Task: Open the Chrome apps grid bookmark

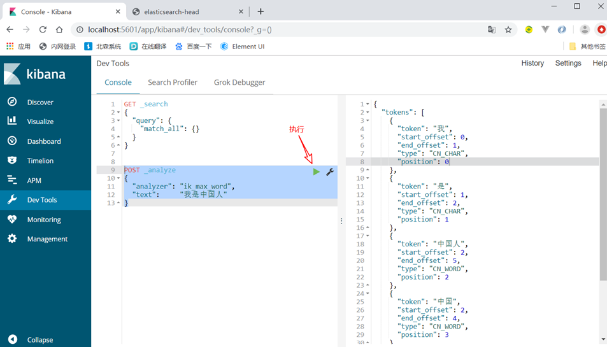Action: [10, 46]
